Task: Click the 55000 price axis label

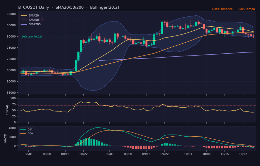Action: pos(11,93)
